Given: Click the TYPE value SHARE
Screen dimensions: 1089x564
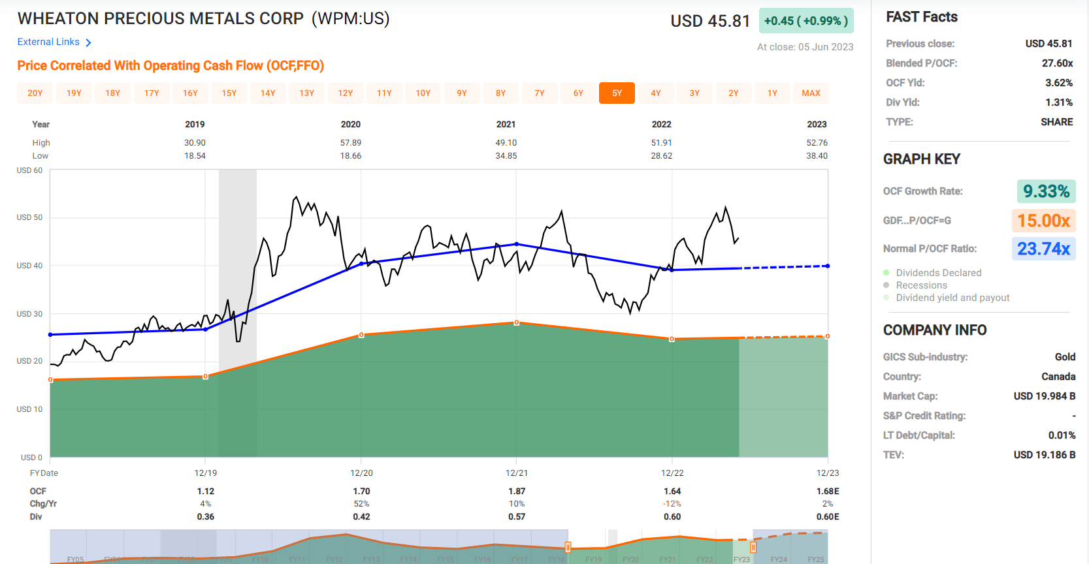Looking at the screenshot, I should point(1056,122).
